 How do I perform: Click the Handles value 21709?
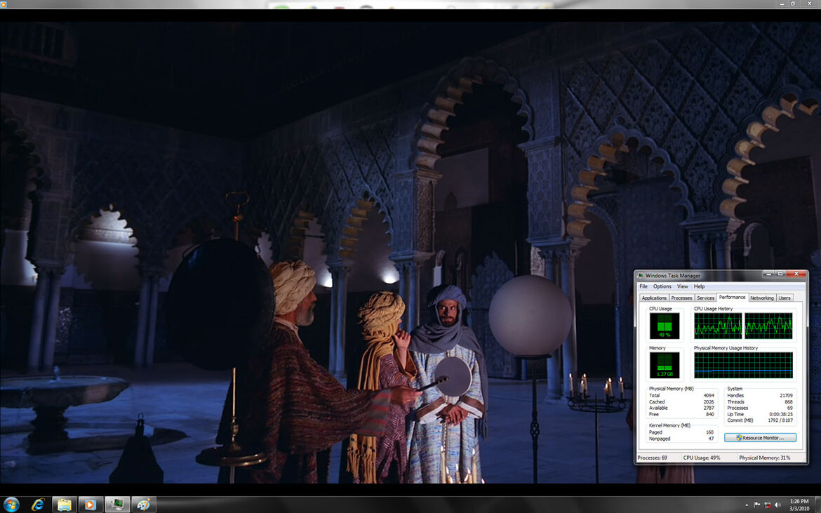pyautogui.click(x=786, y=396)
